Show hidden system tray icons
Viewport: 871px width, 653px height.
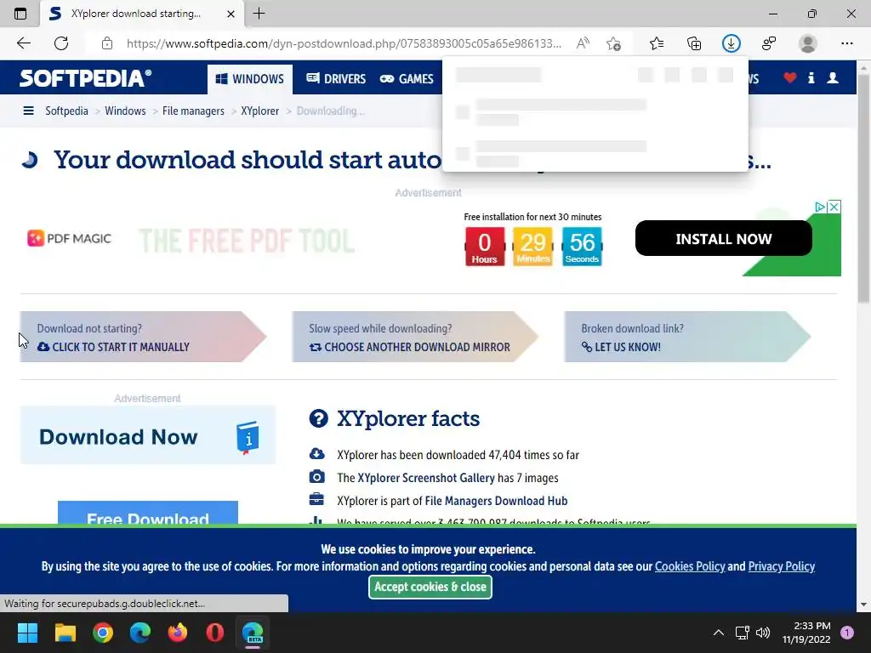click(718, 633)
